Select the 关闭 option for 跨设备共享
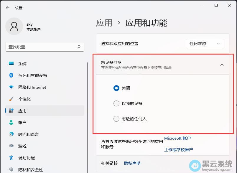The image size is (237, 173). point(116,88)
